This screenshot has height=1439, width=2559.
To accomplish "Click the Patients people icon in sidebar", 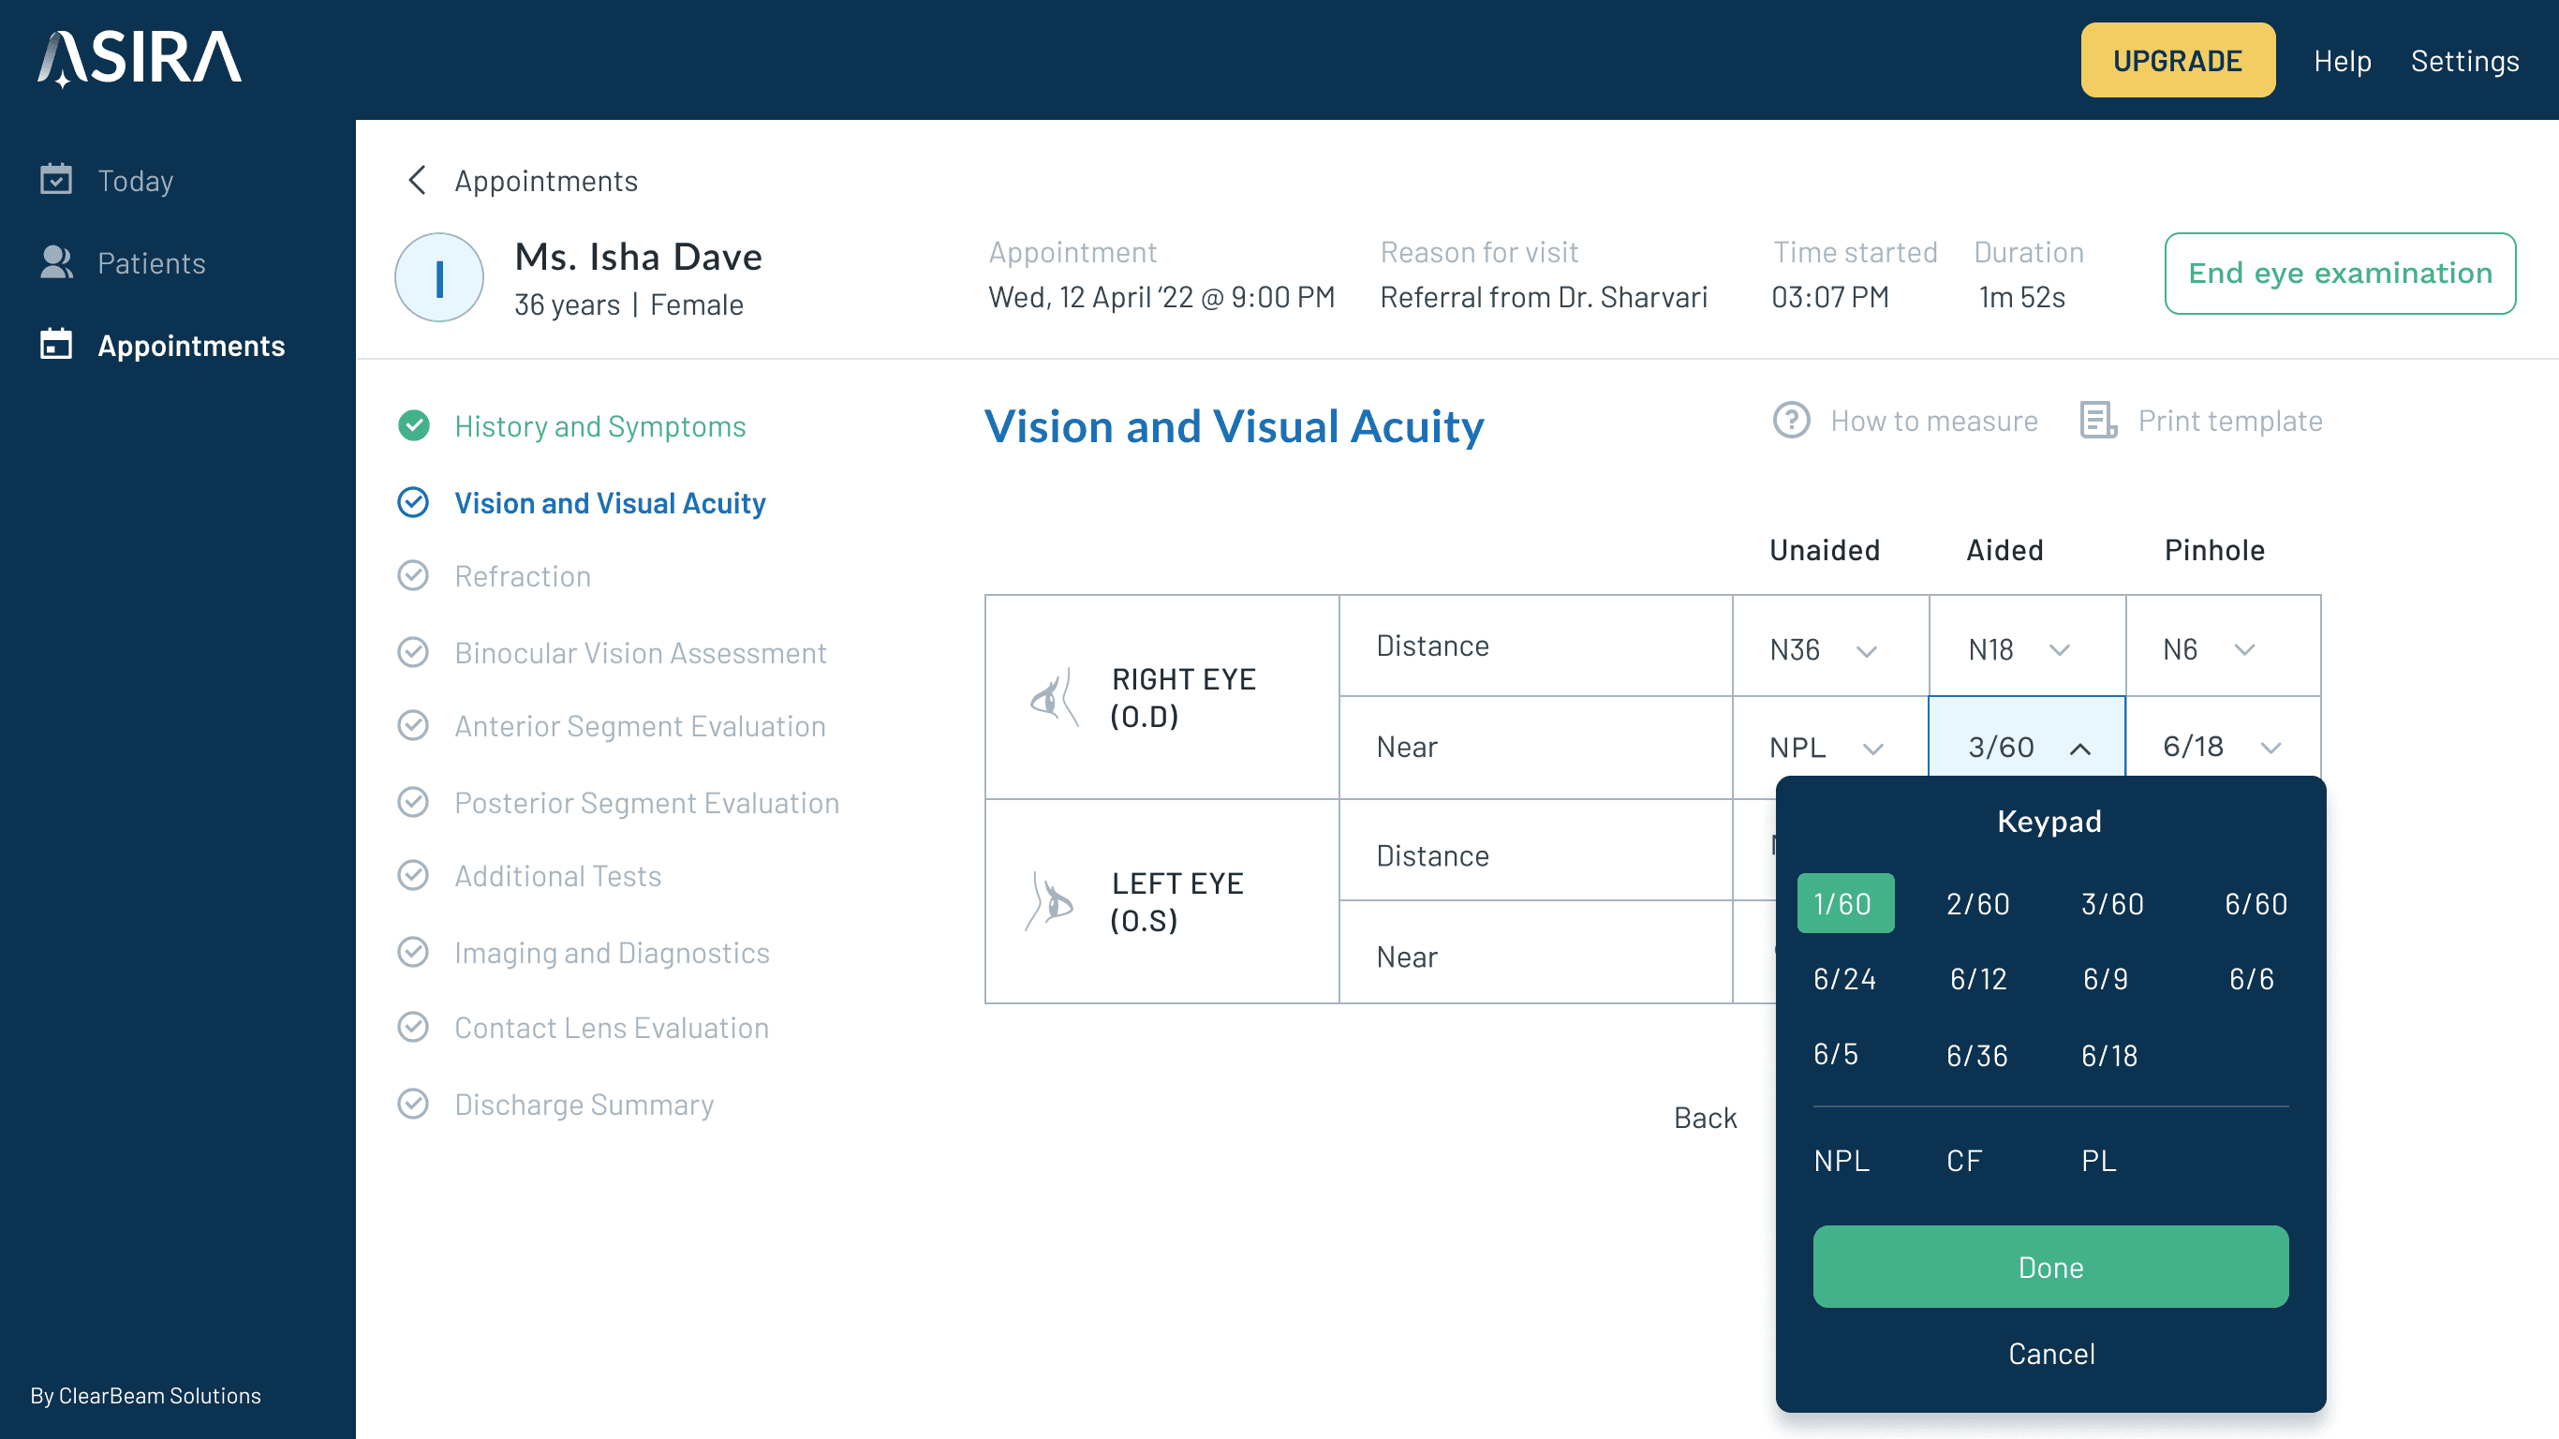I will pyautogui.click(x=55, y=262).
